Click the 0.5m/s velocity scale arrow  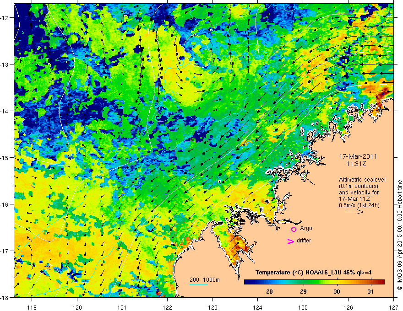(x=354, y=212)
